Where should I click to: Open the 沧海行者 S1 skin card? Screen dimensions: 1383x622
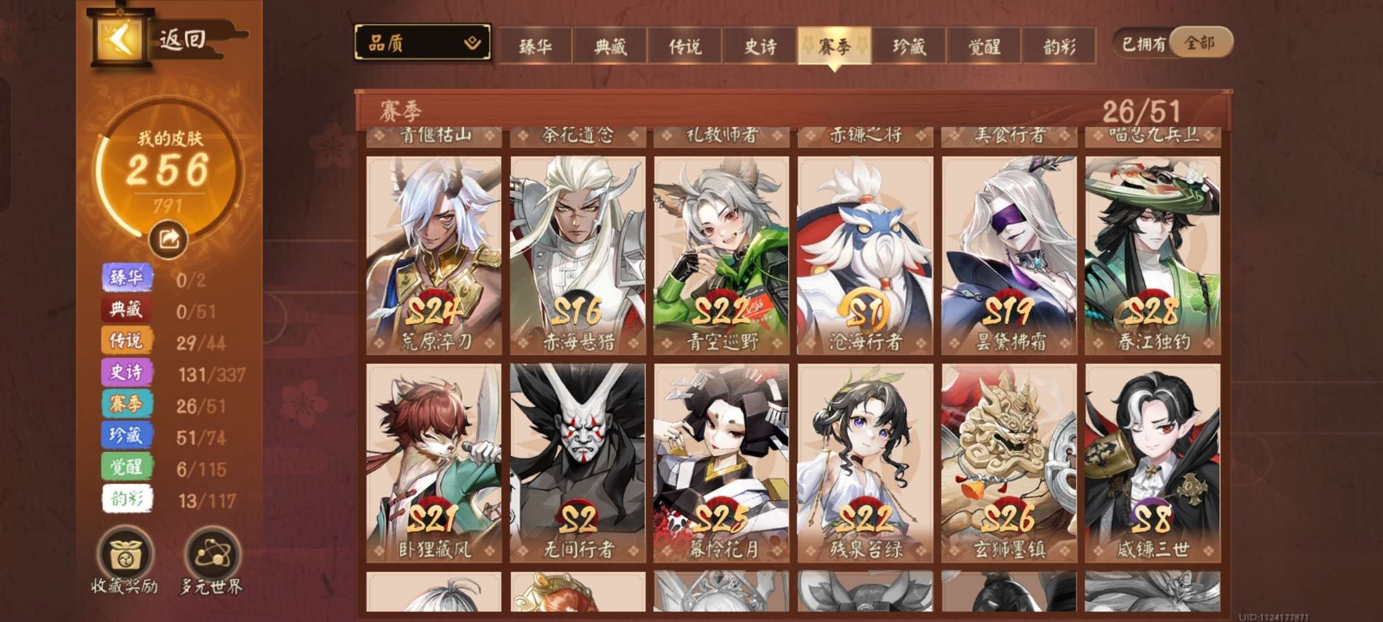pyautogui.click(x=865, y=255)
